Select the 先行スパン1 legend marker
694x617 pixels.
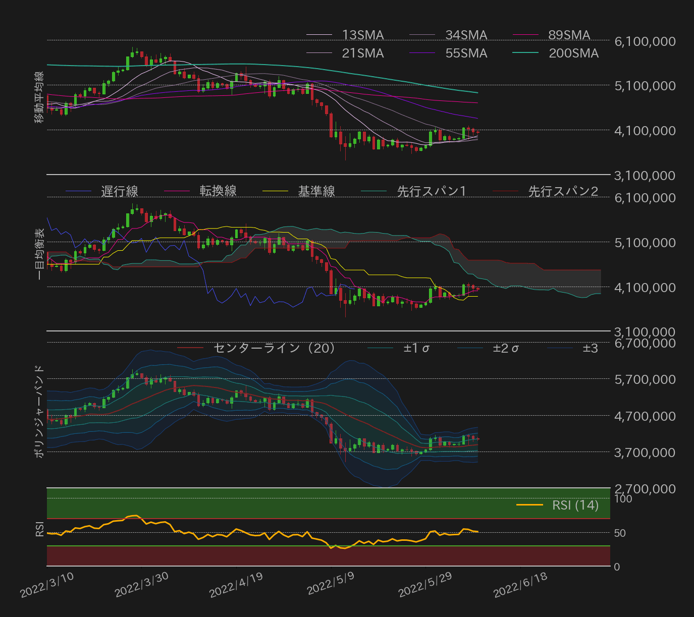point(375,191)
